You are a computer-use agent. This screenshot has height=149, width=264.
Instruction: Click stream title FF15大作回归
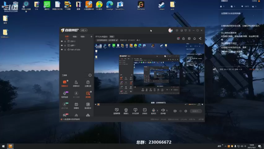tap(101, 37)
